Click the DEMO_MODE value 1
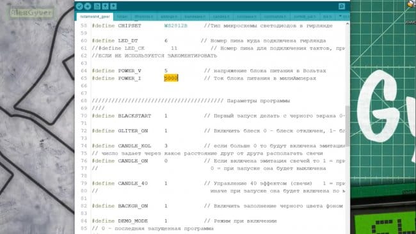The width and height of the screenshot is (416, 234). [166, 221]
